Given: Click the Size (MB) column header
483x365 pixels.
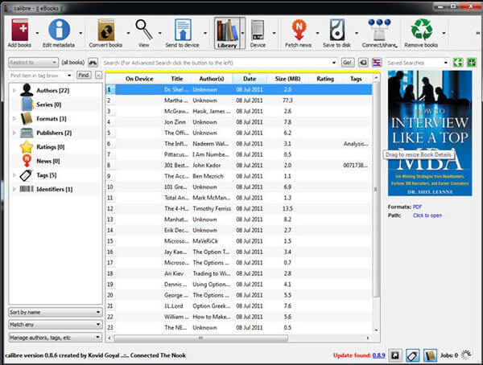Looking at the screenshot, I should tap(287, 79).
